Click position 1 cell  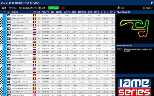tap(4, 15)
